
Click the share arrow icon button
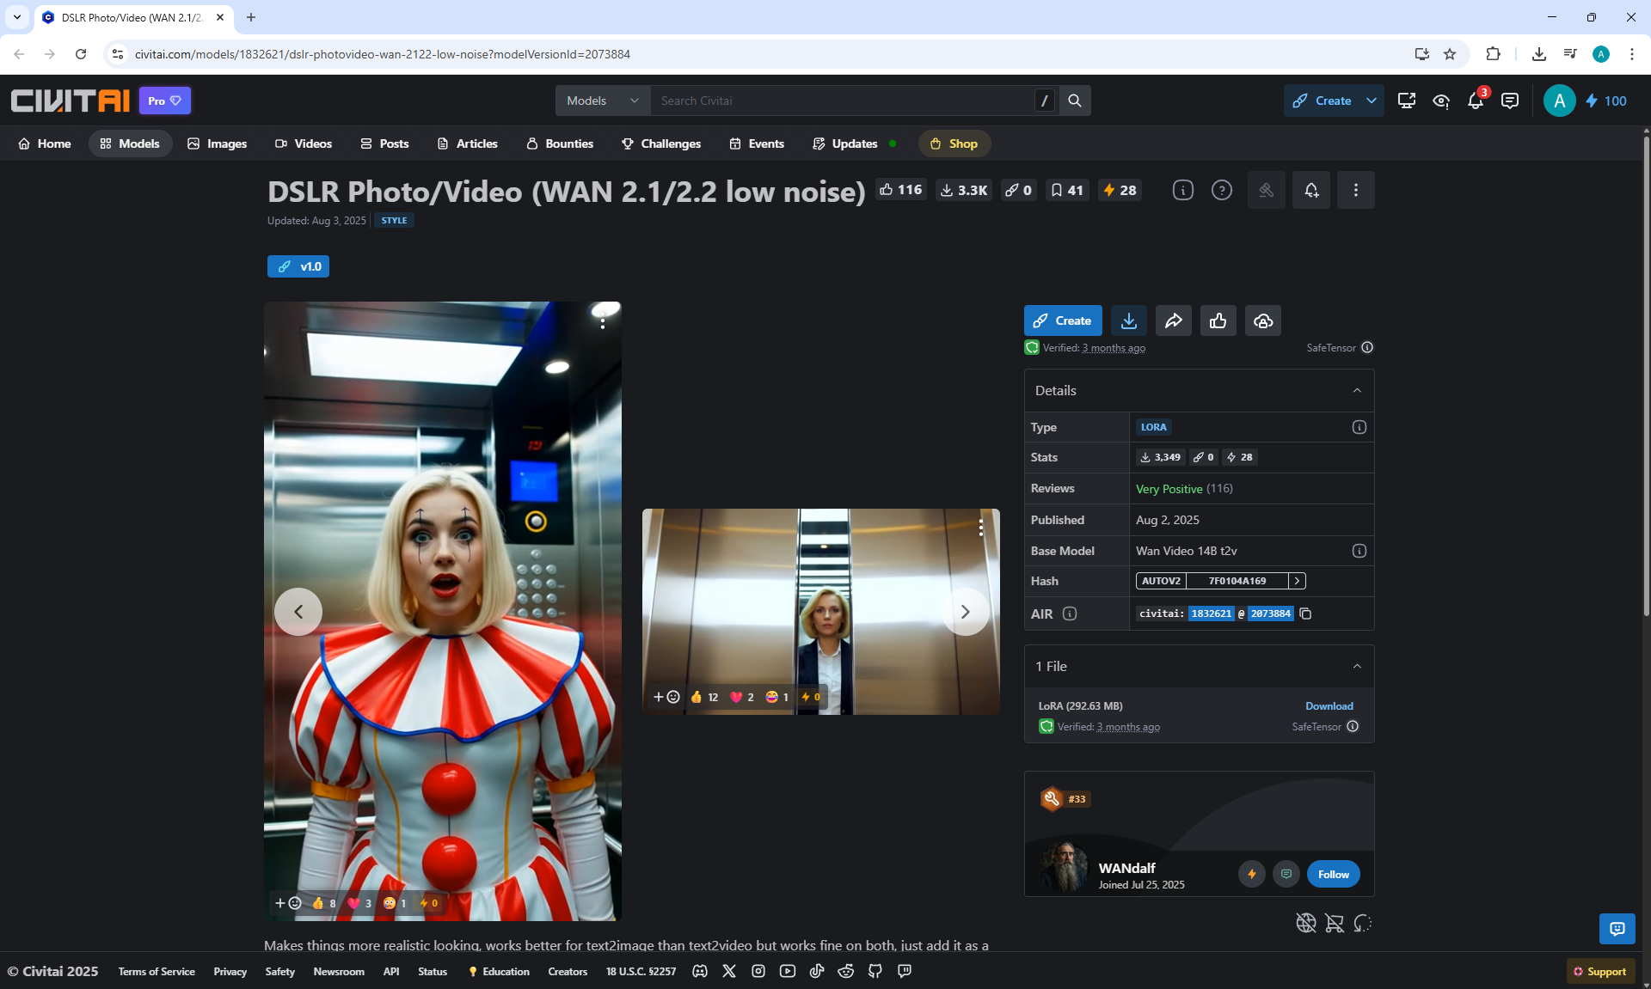pos(1173,321)
